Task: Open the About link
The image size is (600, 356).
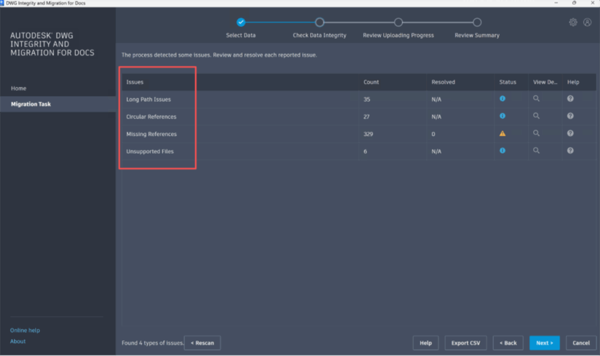Action: (x=18, y=341)
